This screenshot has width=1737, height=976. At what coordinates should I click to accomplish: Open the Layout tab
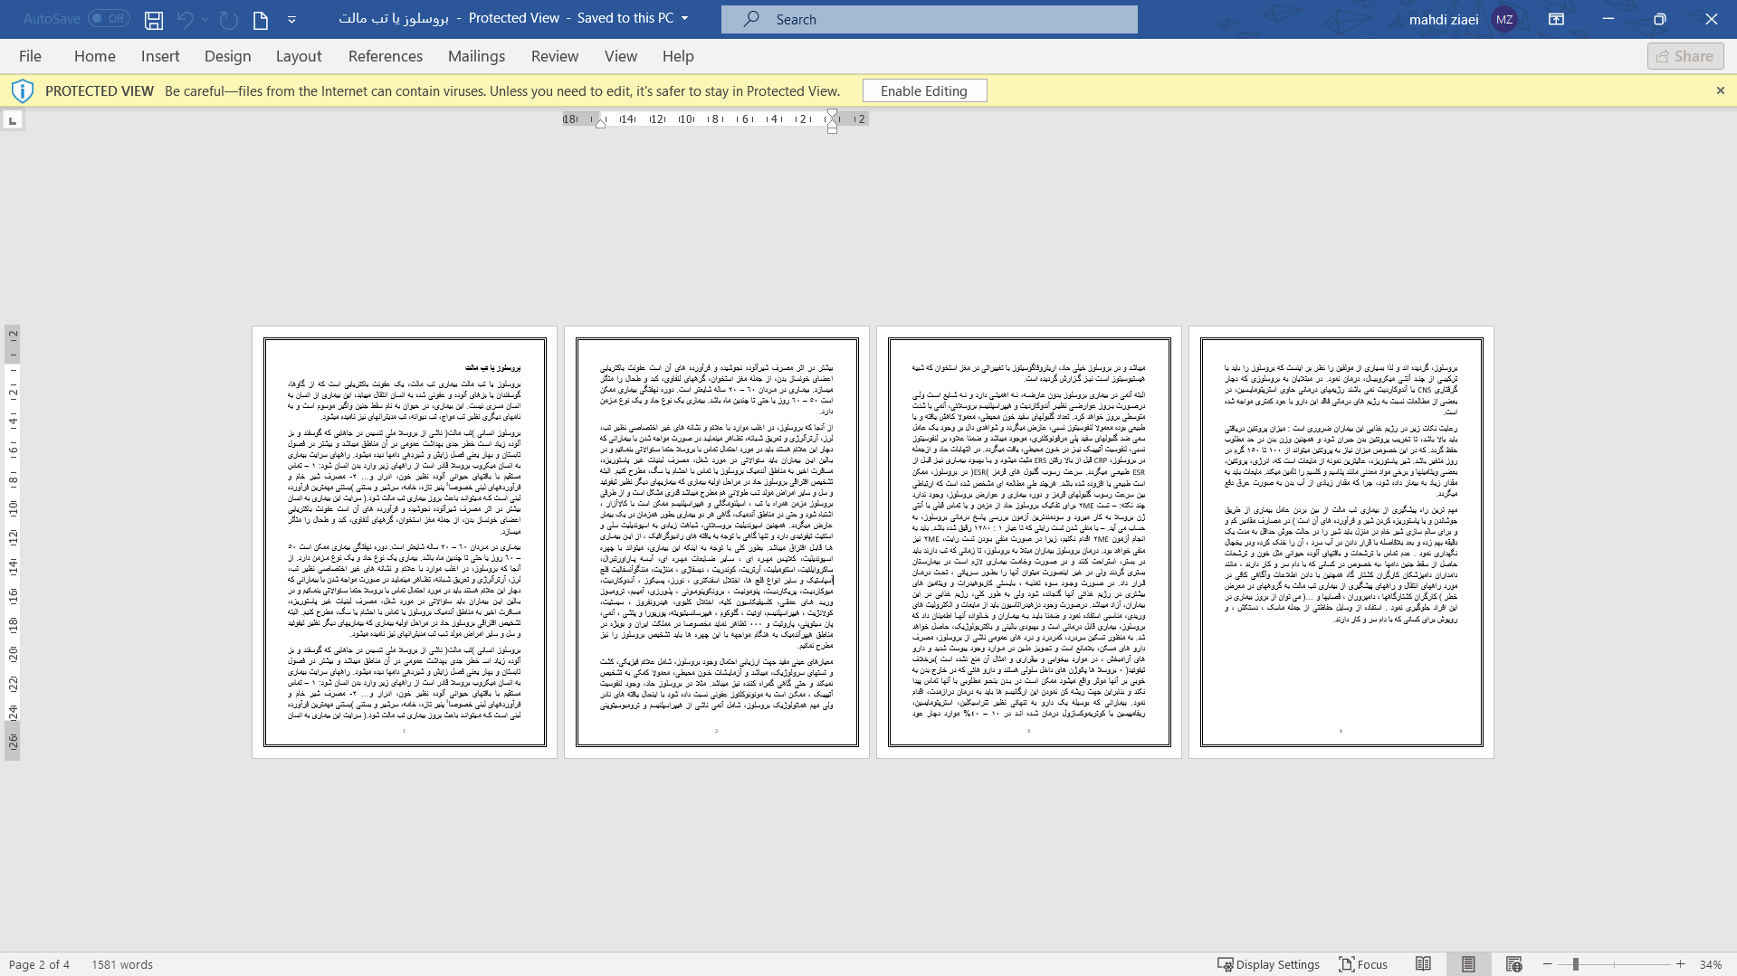click(x=299, y=56)
